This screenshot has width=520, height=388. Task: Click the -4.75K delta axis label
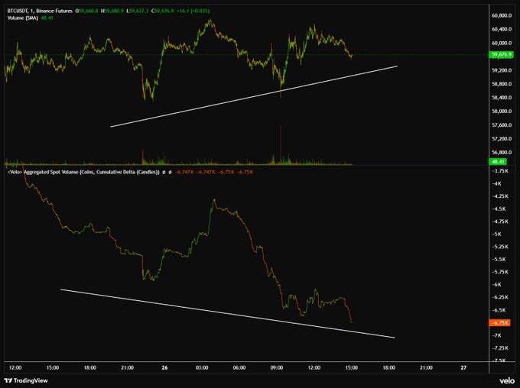pyautogui.click(x=500, y=221)
